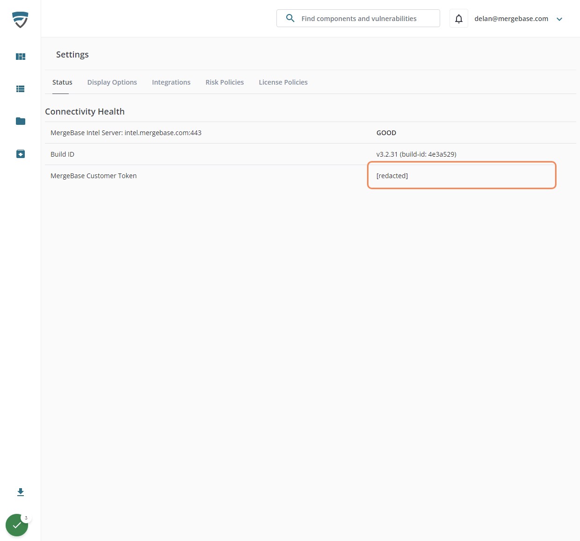Click the GOOD status value
This screenshot has height=541, width=580.
386,133
